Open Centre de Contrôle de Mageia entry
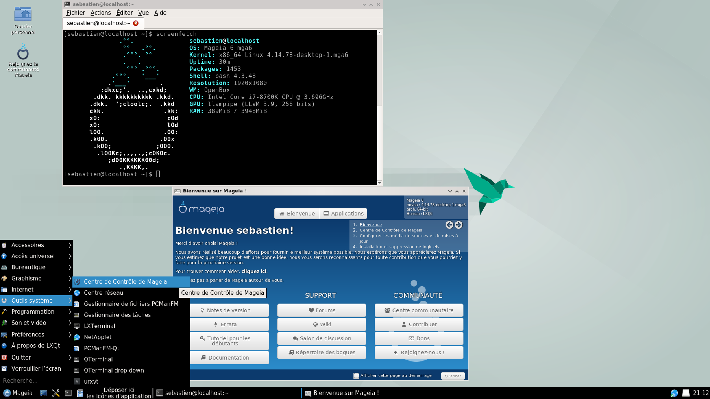710x399 pixels. coord(131,282)
